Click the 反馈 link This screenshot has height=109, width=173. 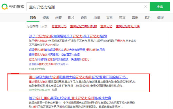point(45,26)
